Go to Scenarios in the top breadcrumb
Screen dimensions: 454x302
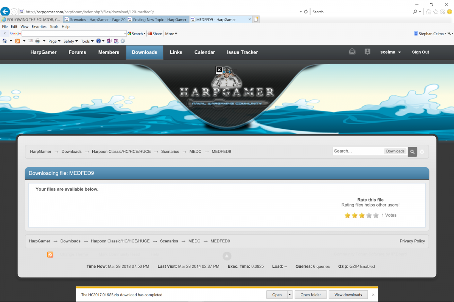(x=170, y=151)
